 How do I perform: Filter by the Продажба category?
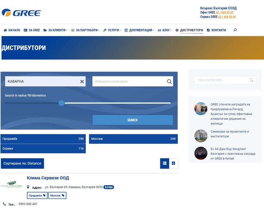[43, 139]
